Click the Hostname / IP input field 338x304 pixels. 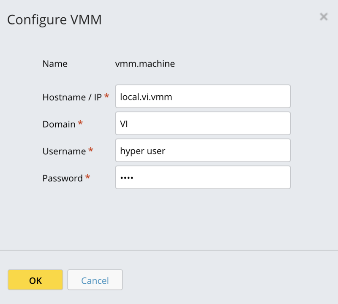coord(203,96)
